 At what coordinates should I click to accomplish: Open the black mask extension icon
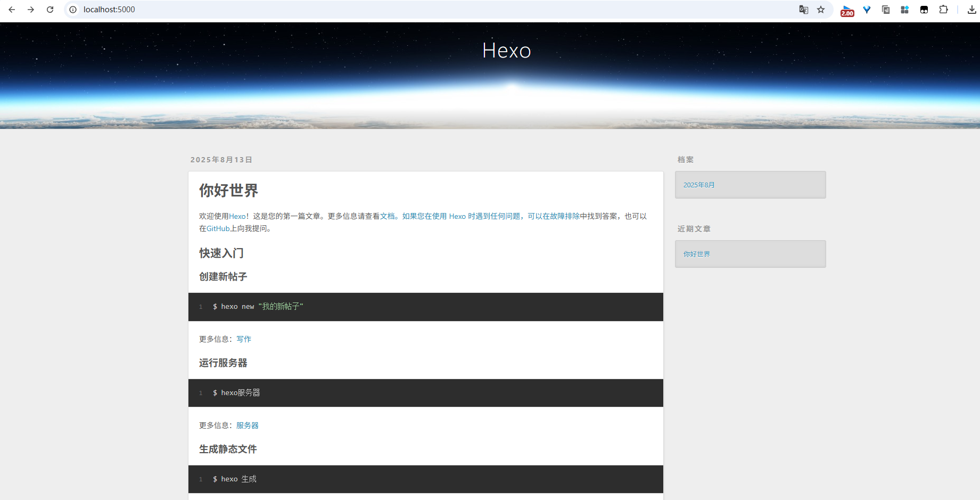[924, 10]
